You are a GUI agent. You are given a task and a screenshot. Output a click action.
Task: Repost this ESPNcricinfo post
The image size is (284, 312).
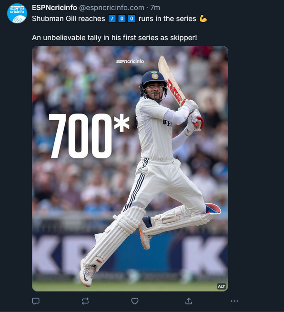[85, 301]
